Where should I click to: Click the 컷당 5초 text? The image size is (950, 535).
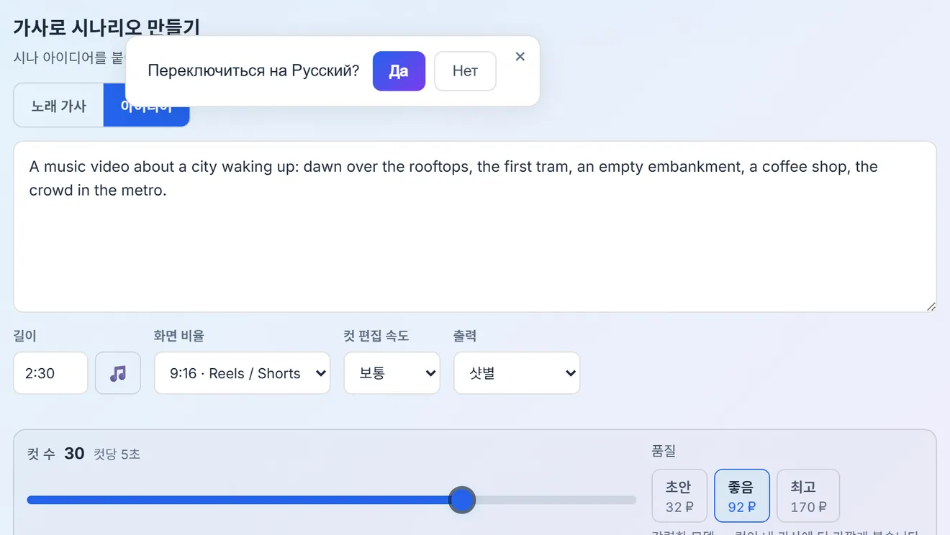117,454
